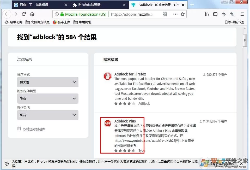Close the adblock search results tab

(x=183, y=5)
